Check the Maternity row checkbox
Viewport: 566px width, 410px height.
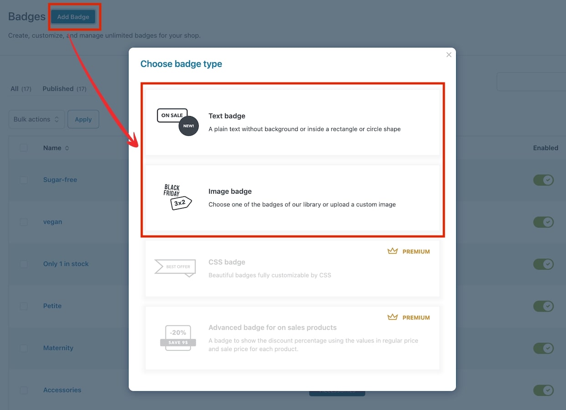[24, 348]
